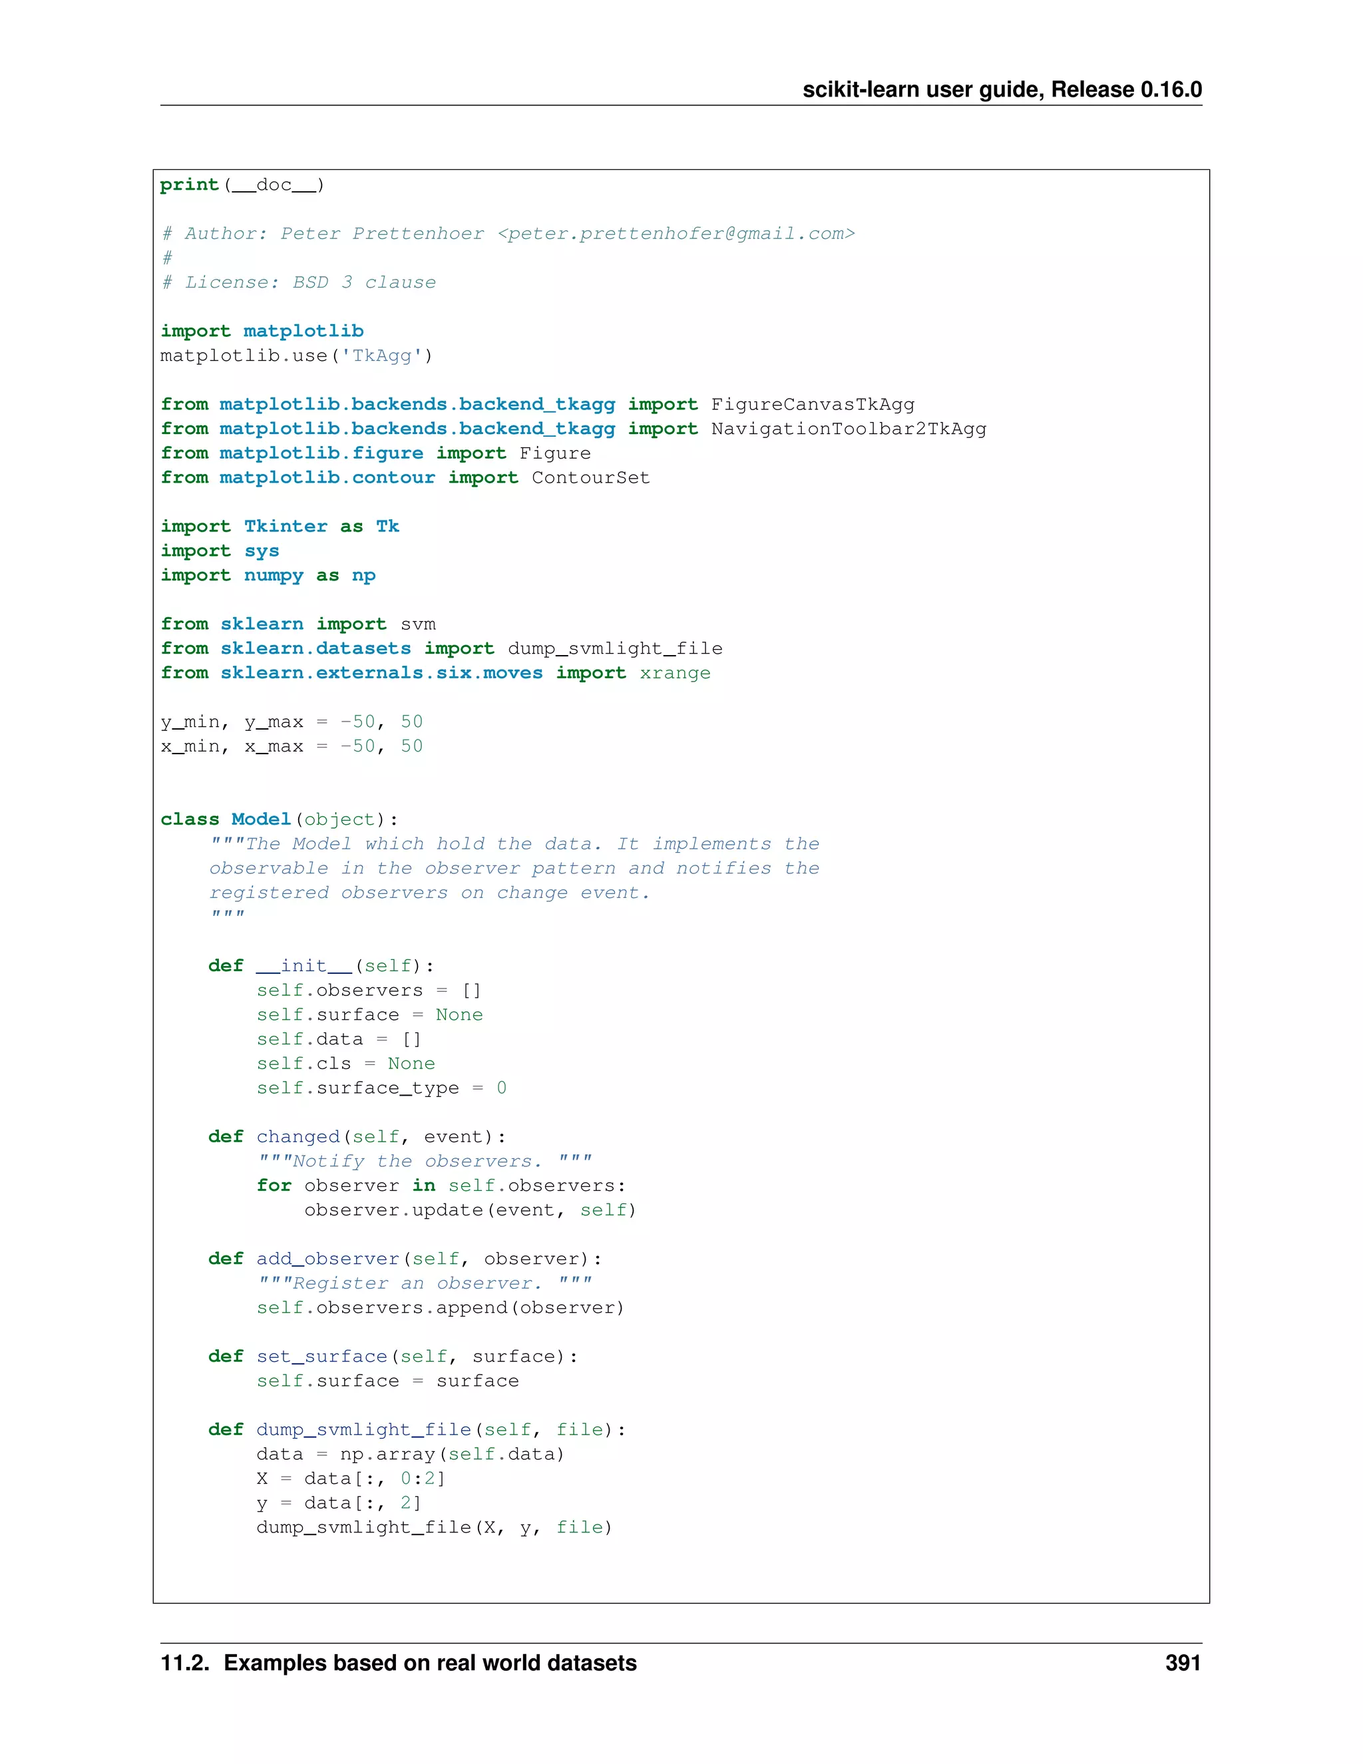1363x1764 pixels.
Task: Click the 'def changed(self, event):' line
Action: tap(357, 1137)
